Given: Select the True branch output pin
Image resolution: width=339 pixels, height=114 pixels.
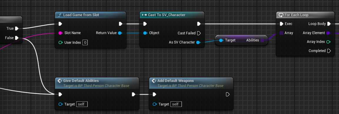Looking at the screenshot, I should (x=17, y=28).
